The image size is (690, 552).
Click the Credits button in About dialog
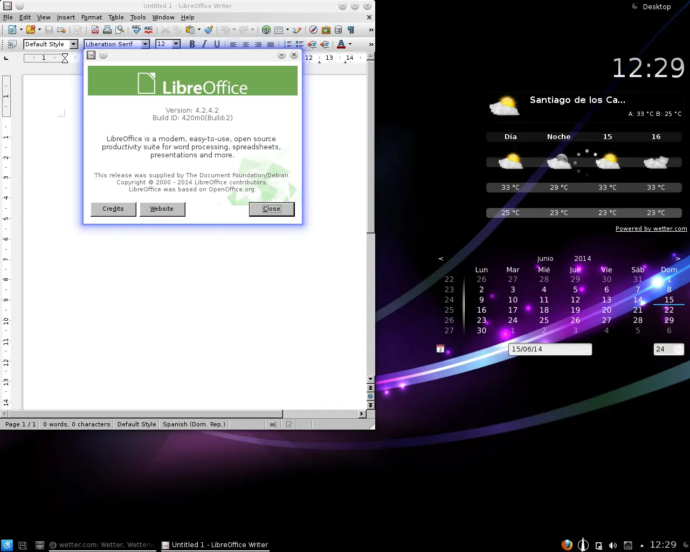(113, 209)
